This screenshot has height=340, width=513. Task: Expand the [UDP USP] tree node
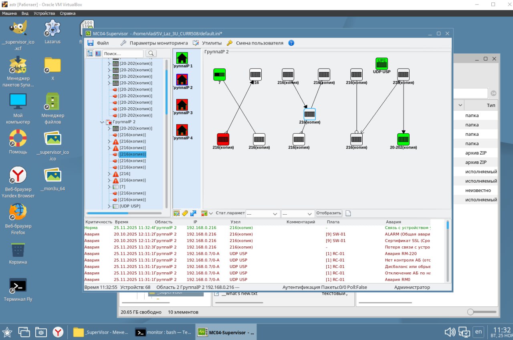coord(109,206)
